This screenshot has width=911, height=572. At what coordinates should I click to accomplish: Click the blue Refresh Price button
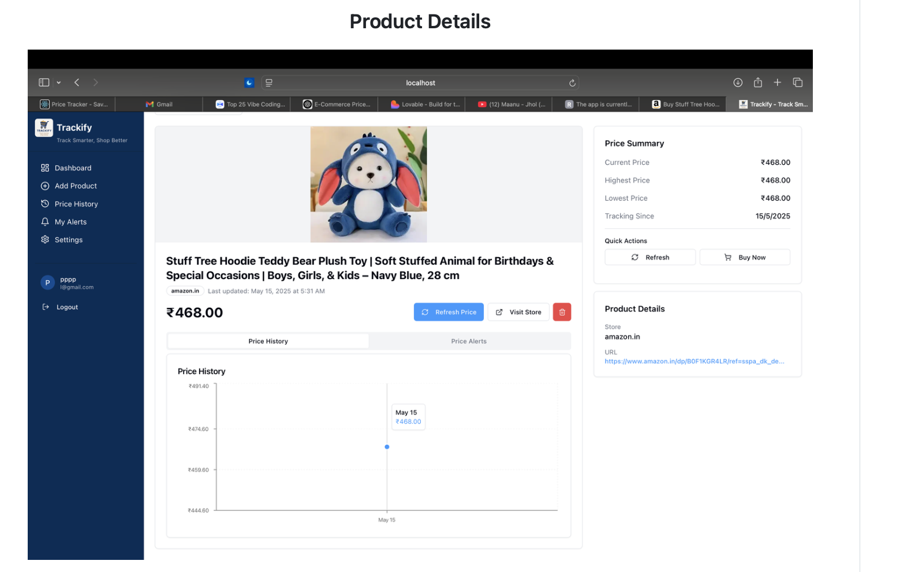(449, 312)
